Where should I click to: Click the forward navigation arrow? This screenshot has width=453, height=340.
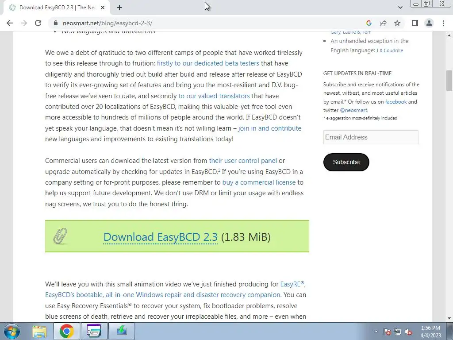point(24,23)
